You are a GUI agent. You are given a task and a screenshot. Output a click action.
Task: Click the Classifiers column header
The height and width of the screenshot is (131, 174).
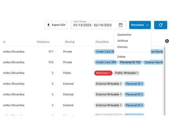[x=102, y=42]
